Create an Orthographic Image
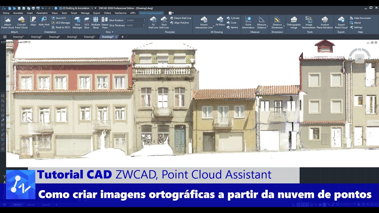Viewport: 379px width, 213px height. pos(294,22)
